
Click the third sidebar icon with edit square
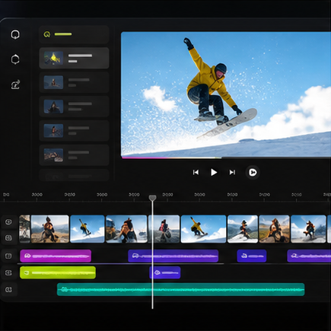tap(15, 84)
